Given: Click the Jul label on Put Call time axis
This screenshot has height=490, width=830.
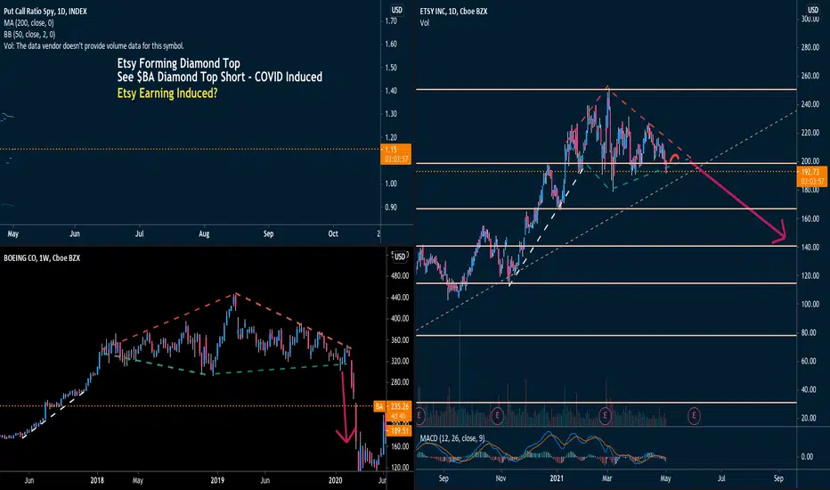Looking at the screenshot, I should point(139,233).
